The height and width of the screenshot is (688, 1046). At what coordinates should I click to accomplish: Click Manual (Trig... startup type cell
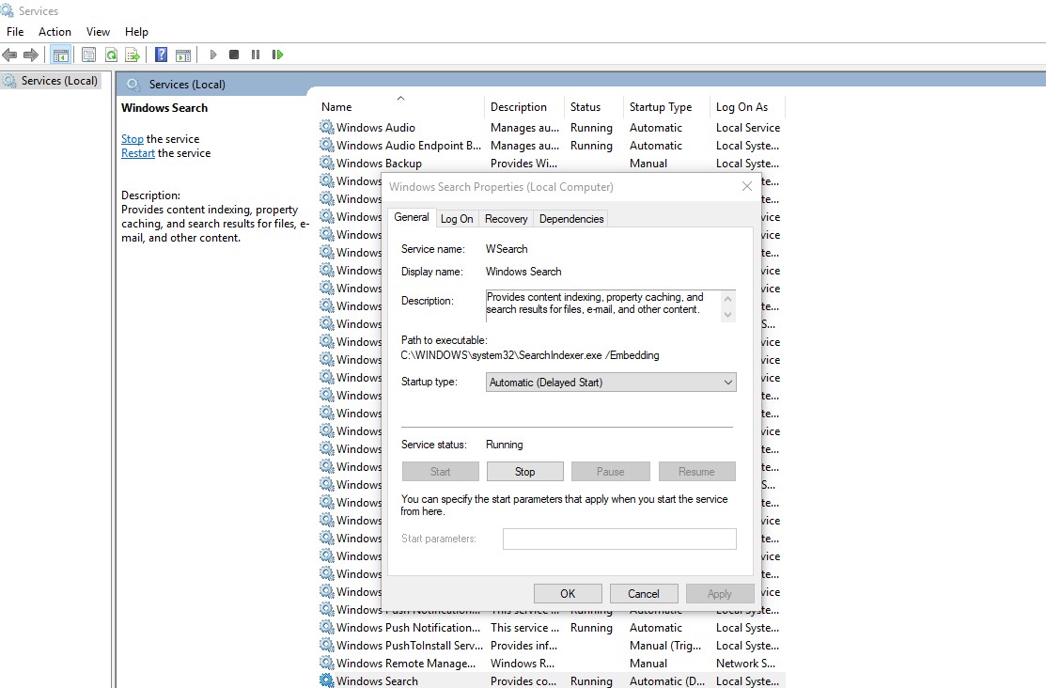665,646
